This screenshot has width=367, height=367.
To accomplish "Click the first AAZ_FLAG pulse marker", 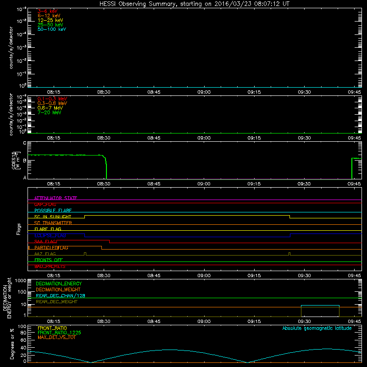I will (x=85, y=254).
